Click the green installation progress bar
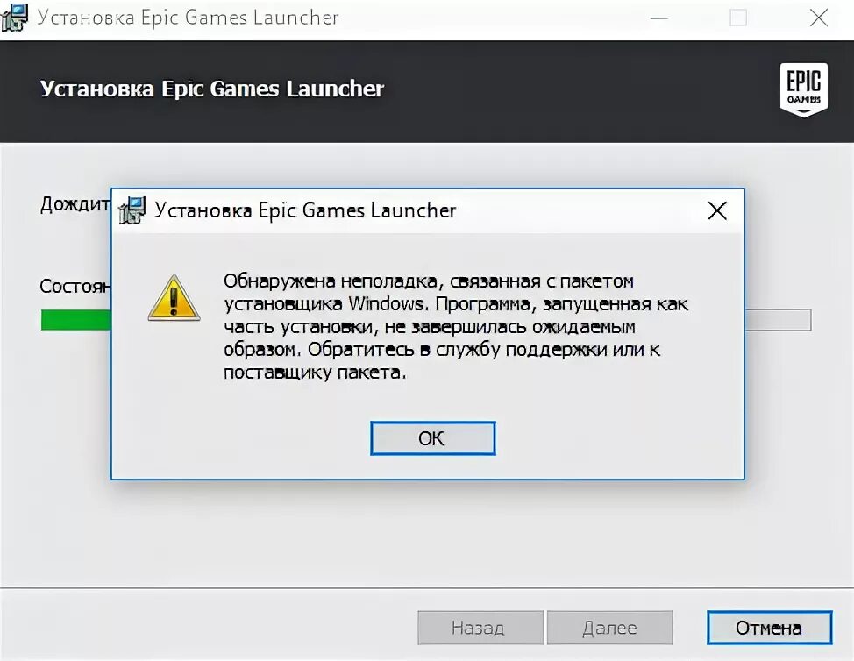 click(75, 320)
